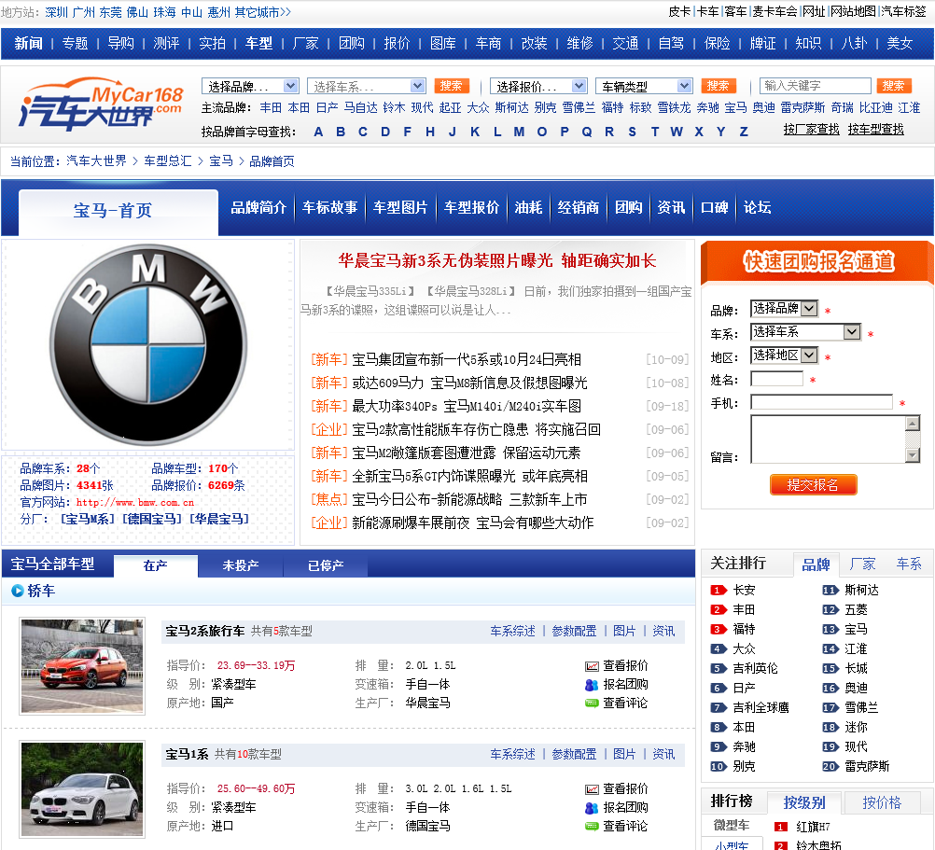Click 奔驰 in 主流品牌 list
The image size is (935, 850).
708,108
